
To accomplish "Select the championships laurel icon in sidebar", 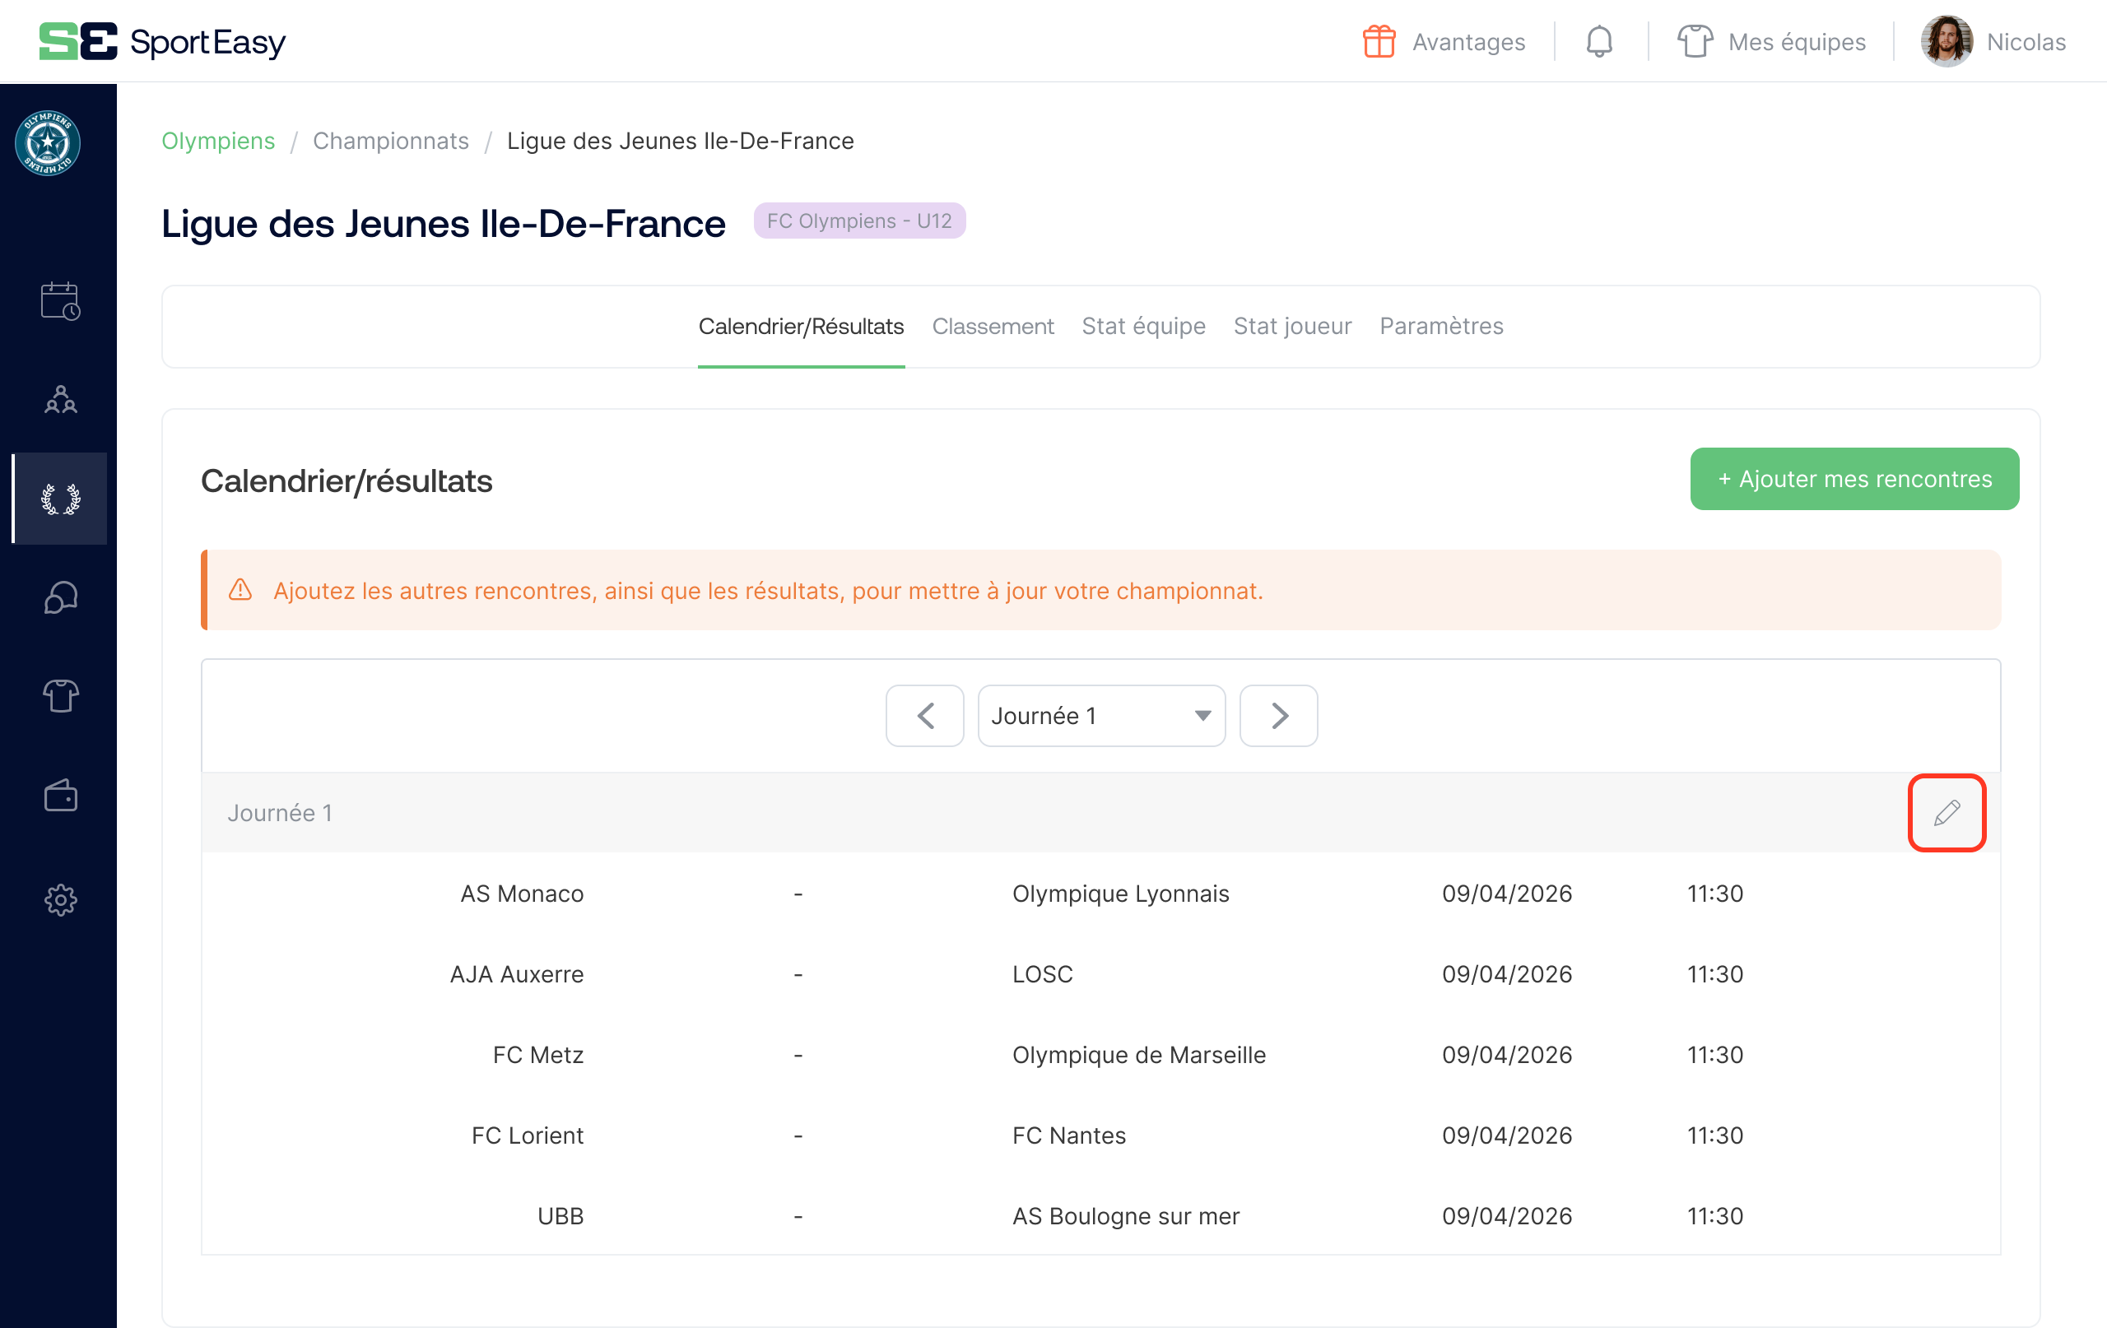I will pyautogui.click(x=58, y=498).
